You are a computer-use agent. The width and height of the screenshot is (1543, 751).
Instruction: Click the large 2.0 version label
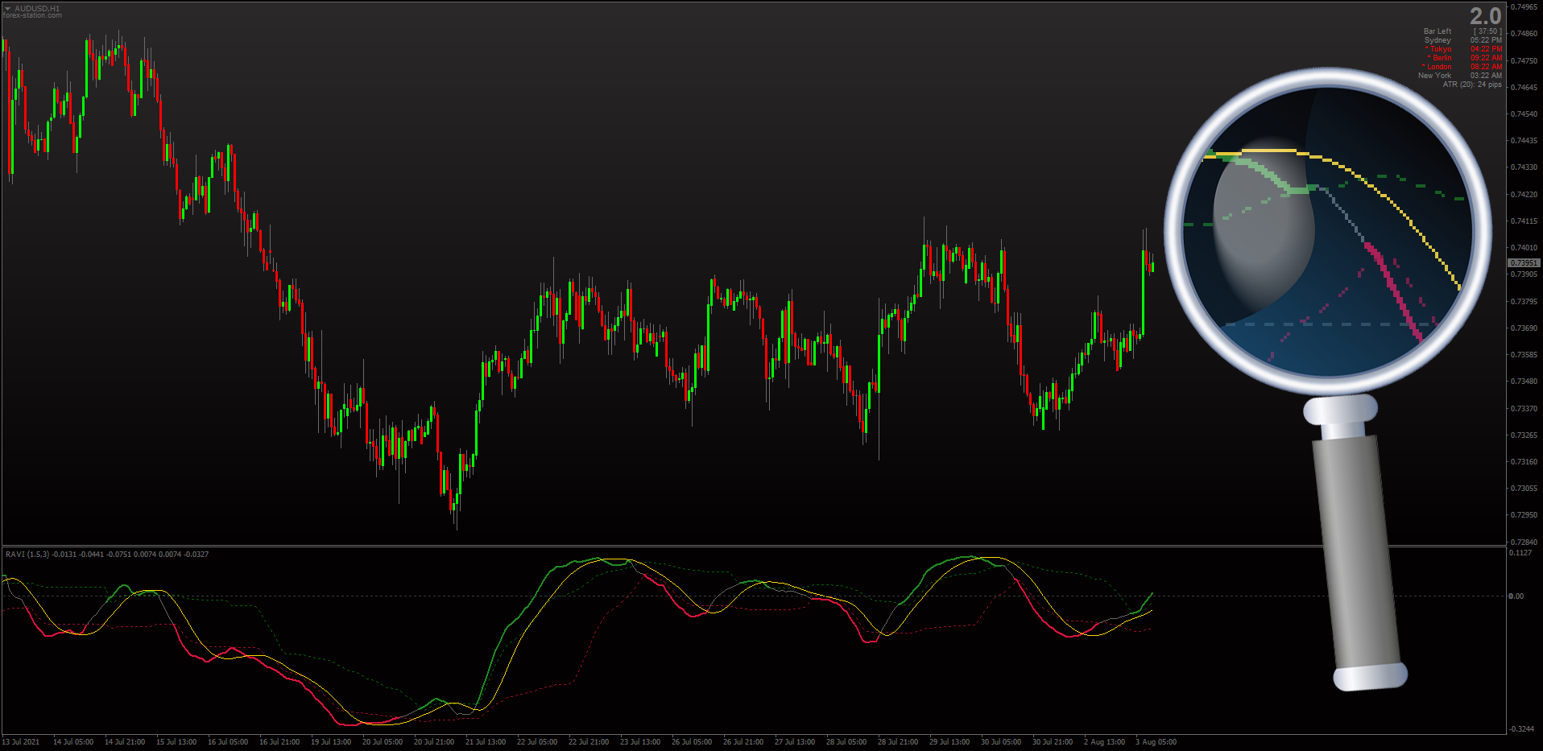click(x=1485, y=16)
